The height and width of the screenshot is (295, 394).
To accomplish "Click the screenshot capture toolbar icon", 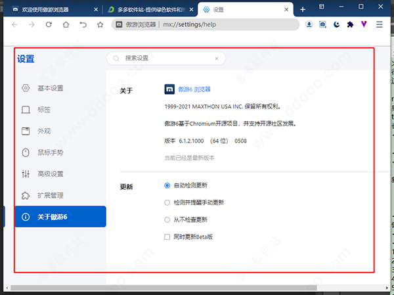I will tap(322, 24).
